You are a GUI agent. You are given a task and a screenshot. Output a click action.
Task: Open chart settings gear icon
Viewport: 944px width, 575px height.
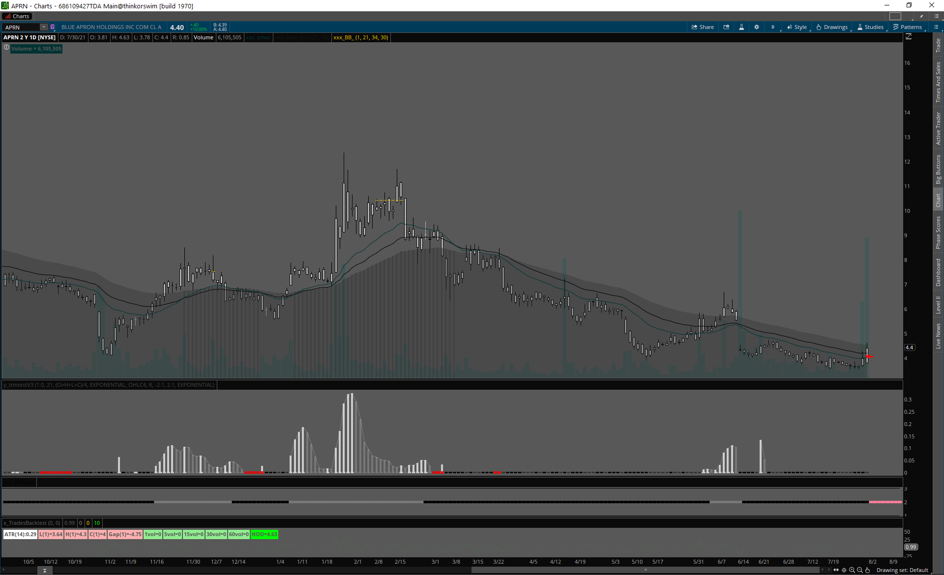(x=757, y=27)
